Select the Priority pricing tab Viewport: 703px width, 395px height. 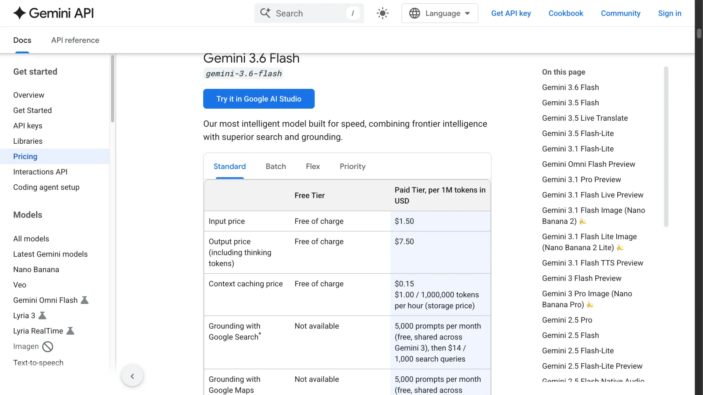[x=353, y=166]
